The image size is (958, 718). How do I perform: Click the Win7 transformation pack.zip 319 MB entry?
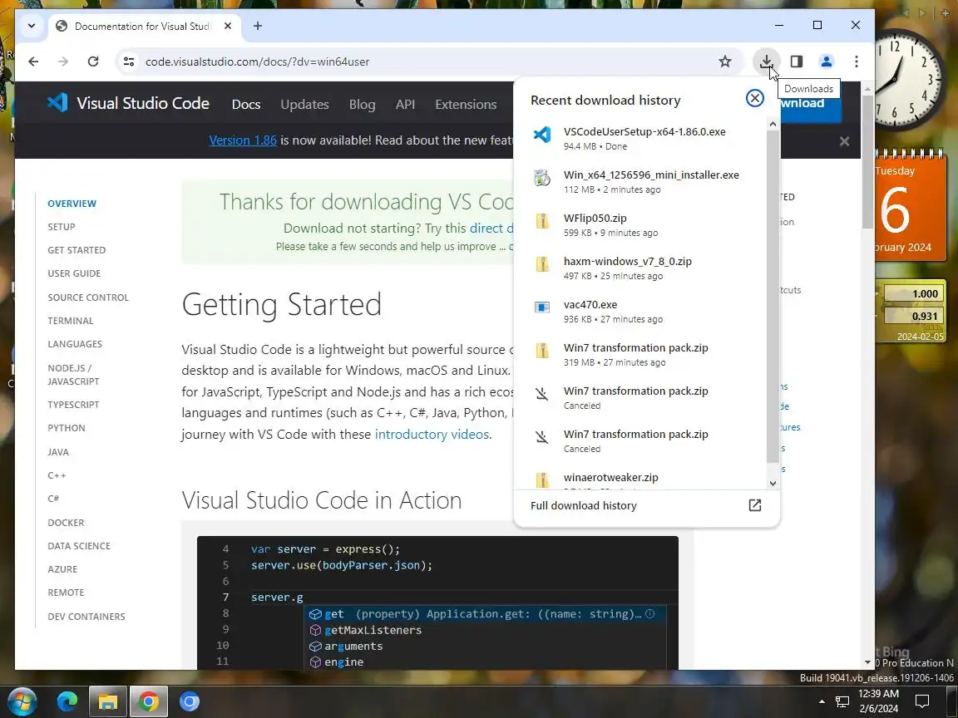coord(641,354)
